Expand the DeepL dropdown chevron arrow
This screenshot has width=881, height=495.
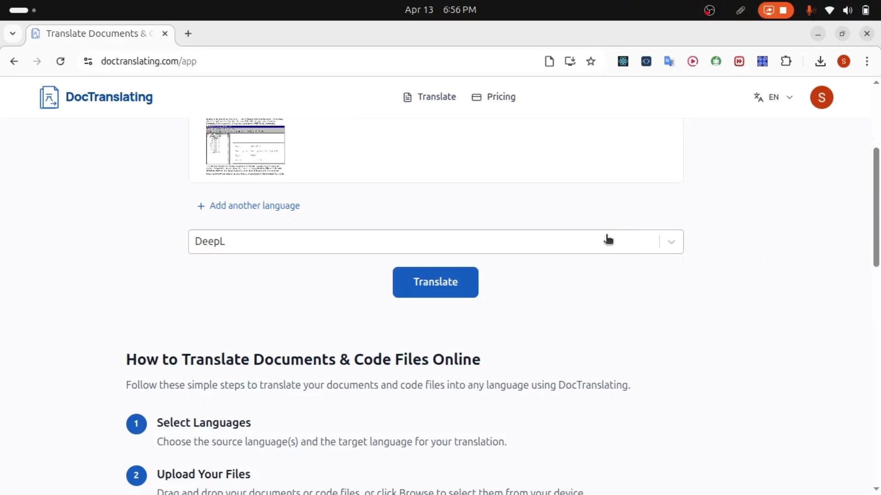671,242
